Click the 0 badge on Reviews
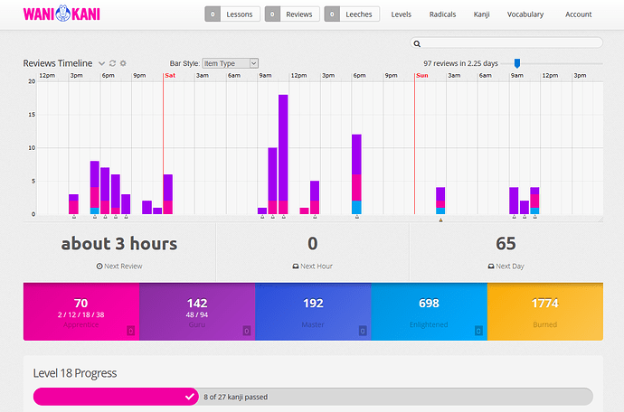The height and width of the screenshot is (412, 624). [x=272, y=14]
